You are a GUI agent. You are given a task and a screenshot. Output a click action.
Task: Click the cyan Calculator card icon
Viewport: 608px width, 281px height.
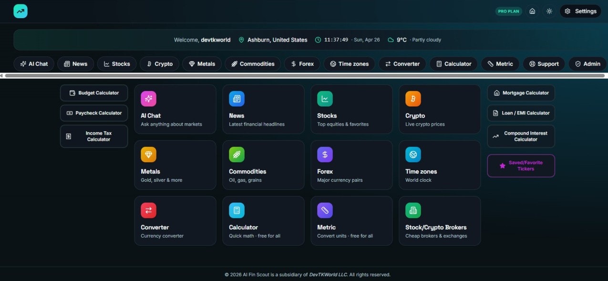(x=237, y=210)
